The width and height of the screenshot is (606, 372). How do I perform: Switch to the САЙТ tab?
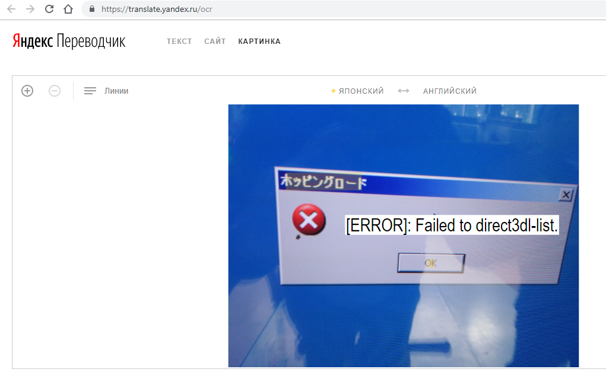pyautogui.click(x=215, y=42)
